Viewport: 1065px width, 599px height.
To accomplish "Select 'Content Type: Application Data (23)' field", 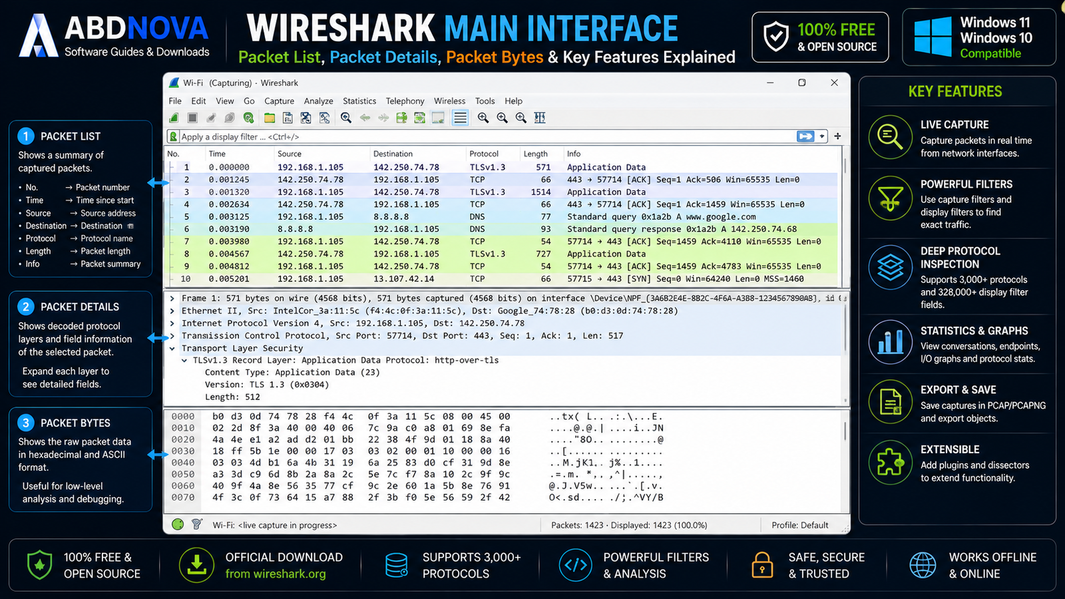I will pos(292,373).
